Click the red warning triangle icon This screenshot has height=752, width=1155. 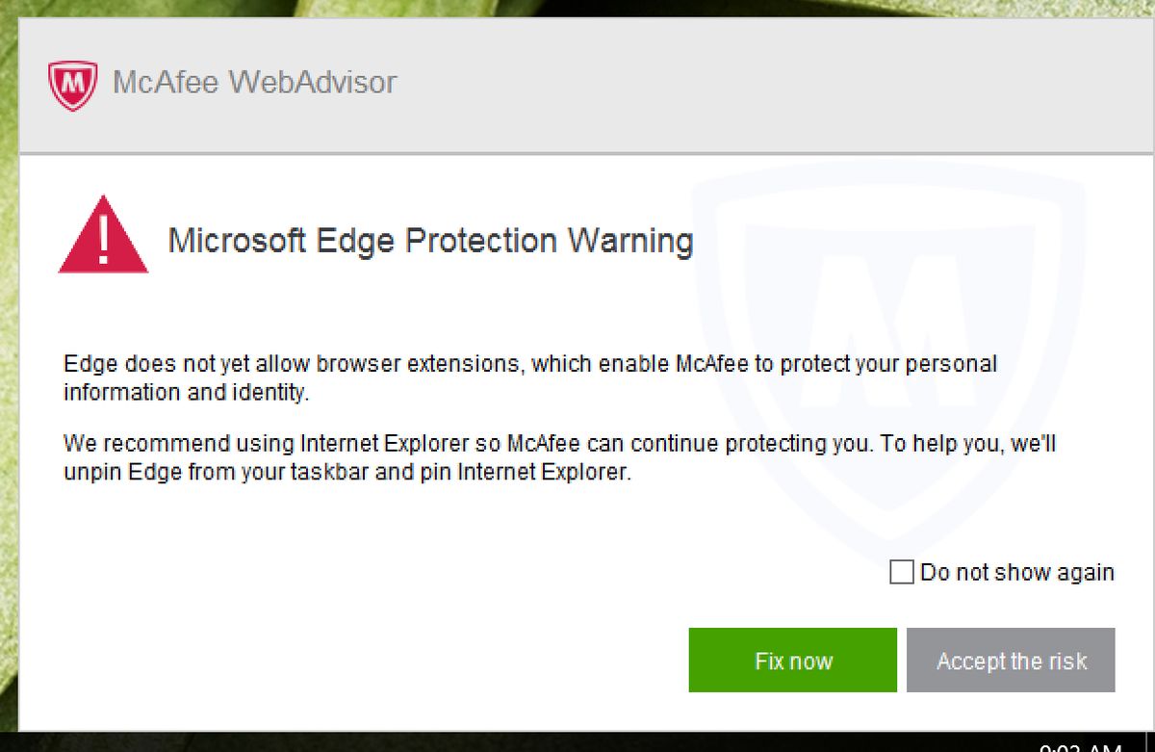click(103, 234)
